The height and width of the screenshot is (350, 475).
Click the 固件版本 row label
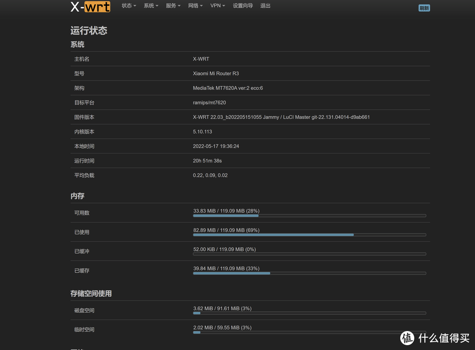pos(84,117)
